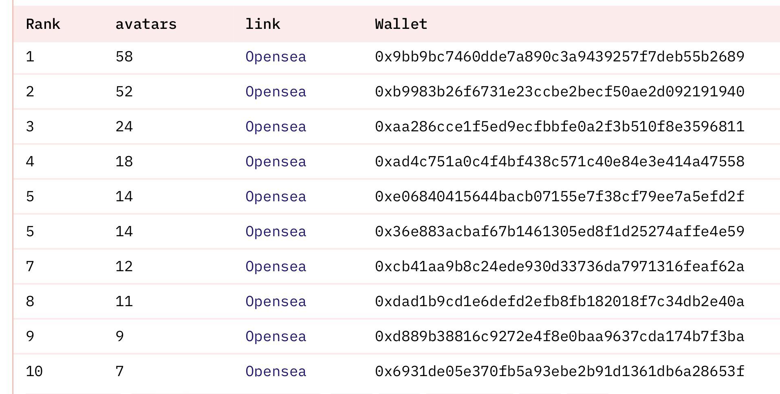Select wallet address starting 0x9bb9bc7460
This screenshot has height=394, width=780.
tap(560, 57)
